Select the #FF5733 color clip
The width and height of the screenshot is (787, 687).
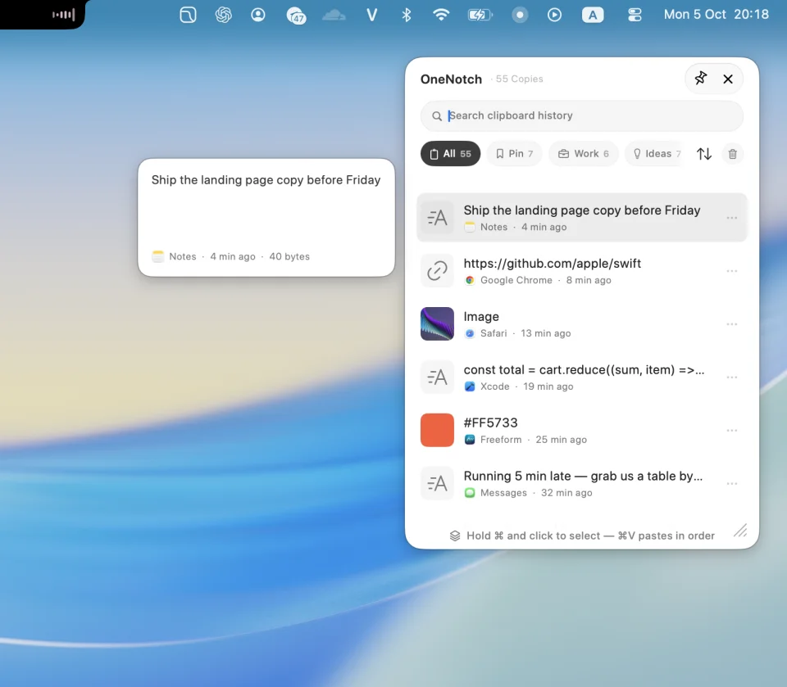582,430
